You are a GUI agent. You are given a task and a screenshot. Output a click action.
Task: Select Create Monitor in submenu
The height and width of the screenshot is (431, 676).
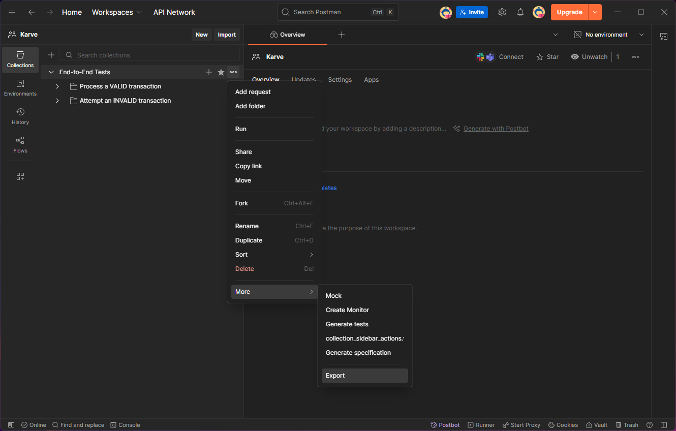coord(365,310)
